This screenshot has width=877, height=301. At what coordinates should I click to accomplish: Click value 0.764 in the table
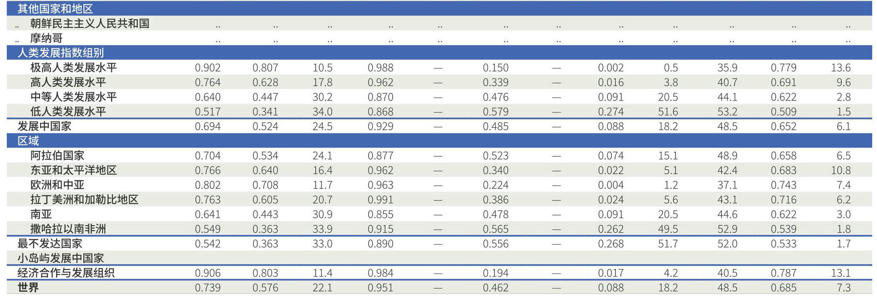click(x=207, y=82)
